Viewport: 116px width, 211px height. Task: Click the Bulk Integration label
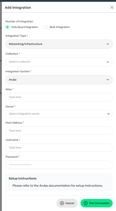click(x=60, y=27)
